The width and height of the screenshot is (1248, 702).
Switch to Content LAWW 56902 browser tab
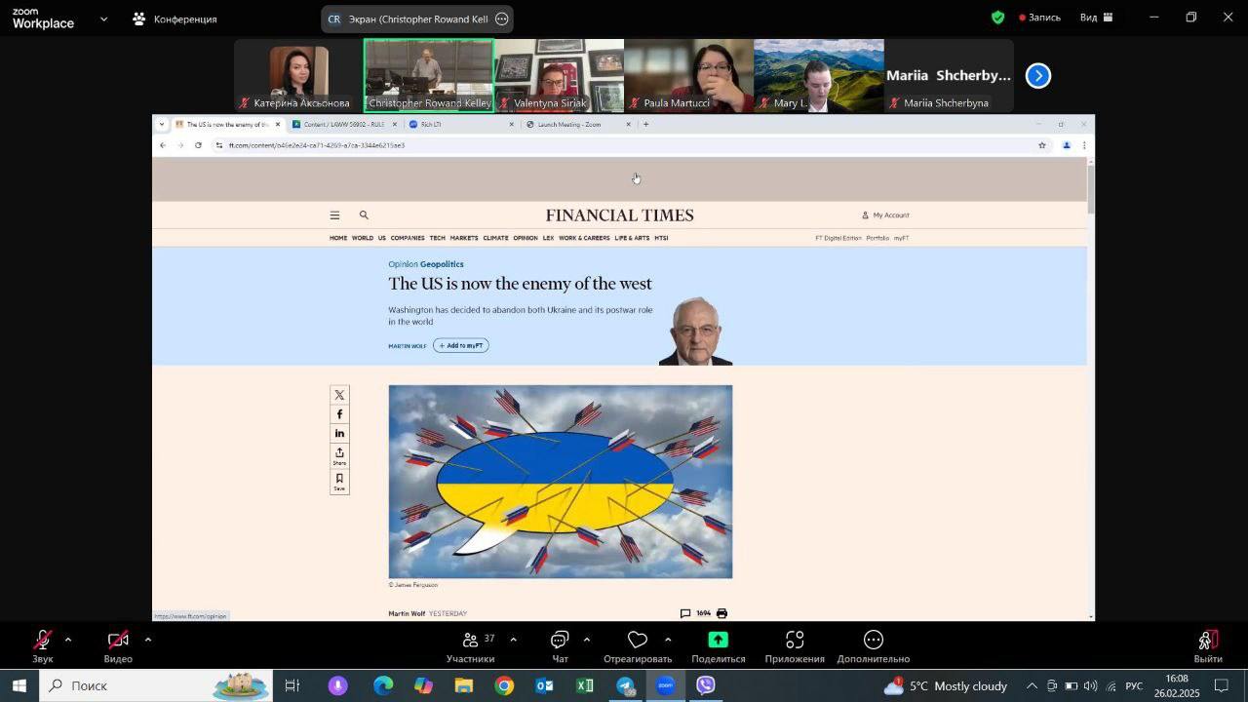tap(343, 124)
